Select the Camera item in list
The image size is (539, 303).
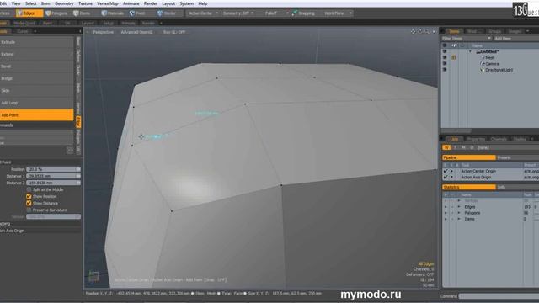tap(492, 64)
